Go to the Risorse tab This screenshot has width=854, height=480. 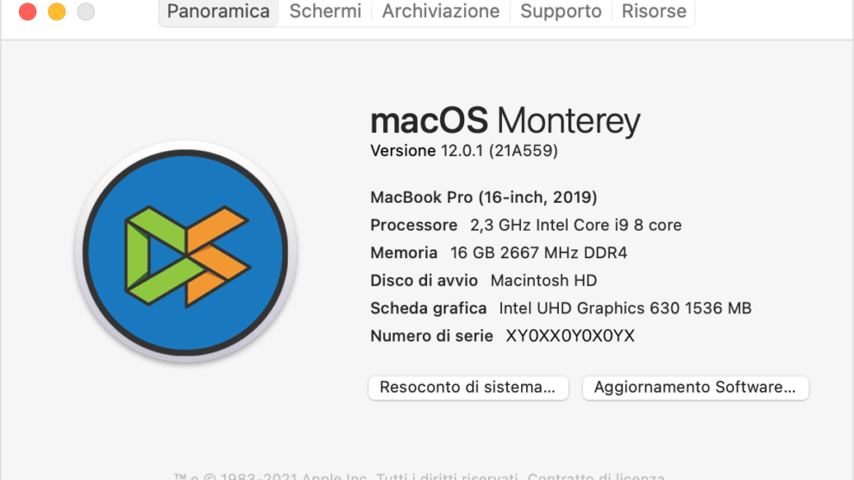pyautogui.click(x=654, y=11)
